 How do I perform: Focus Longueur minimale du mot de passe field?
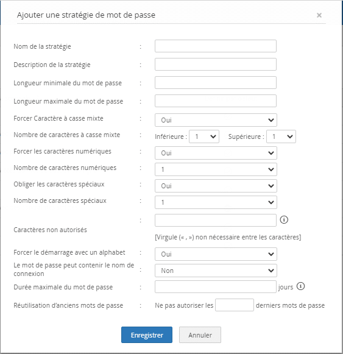coord(216,83)
